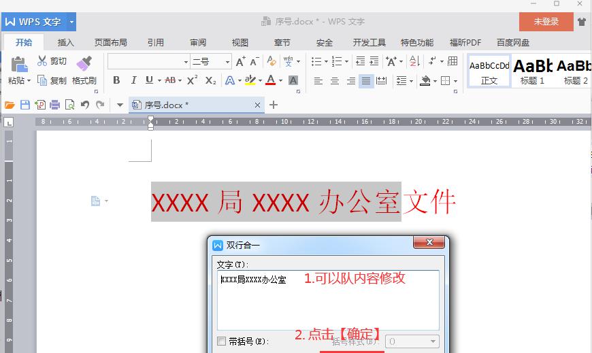Expand the Paste options arrow
592x353 pixels.
(x=29, y=81)
